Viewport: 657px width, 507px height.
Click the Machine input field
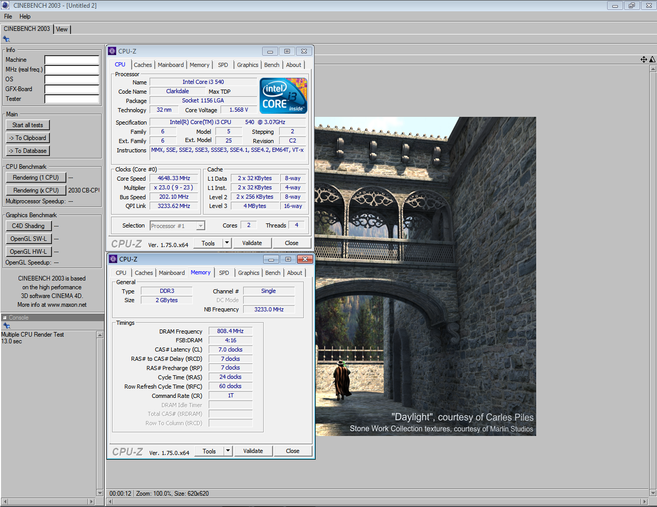71,60
